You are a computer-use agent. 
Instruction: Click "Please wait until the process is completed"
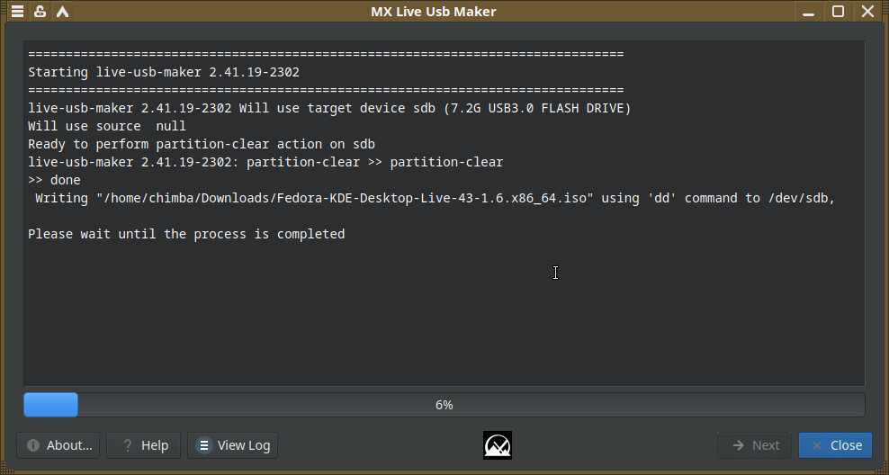coord(186,234)
